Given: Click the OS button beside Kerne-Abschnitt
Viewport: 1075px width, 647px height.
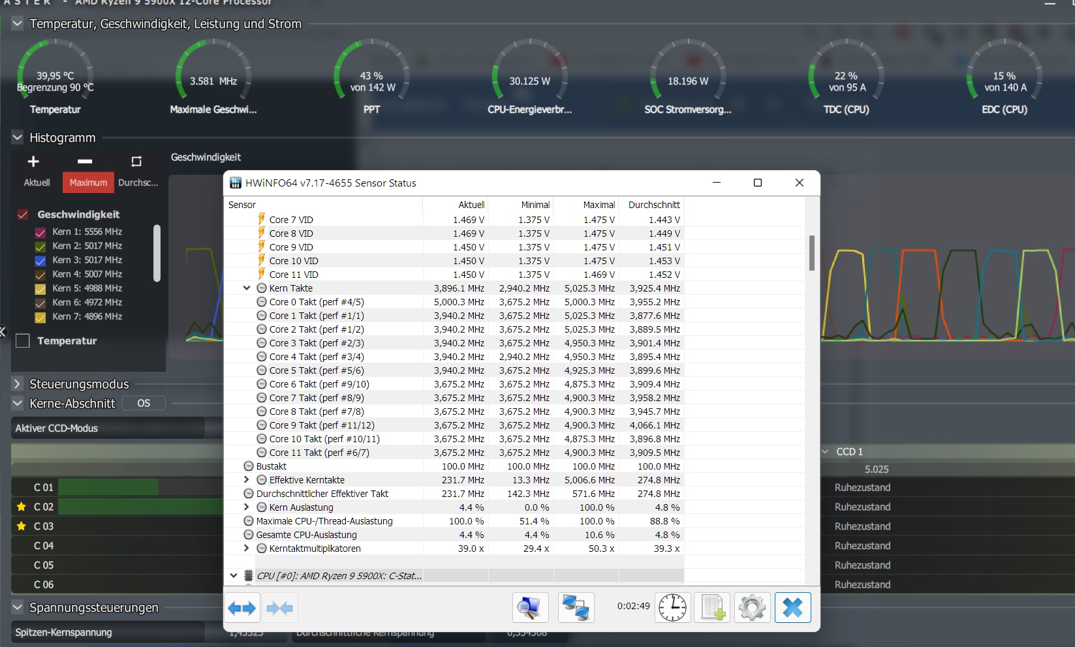Looking at the screenshot, I should (x=144, y=404).
